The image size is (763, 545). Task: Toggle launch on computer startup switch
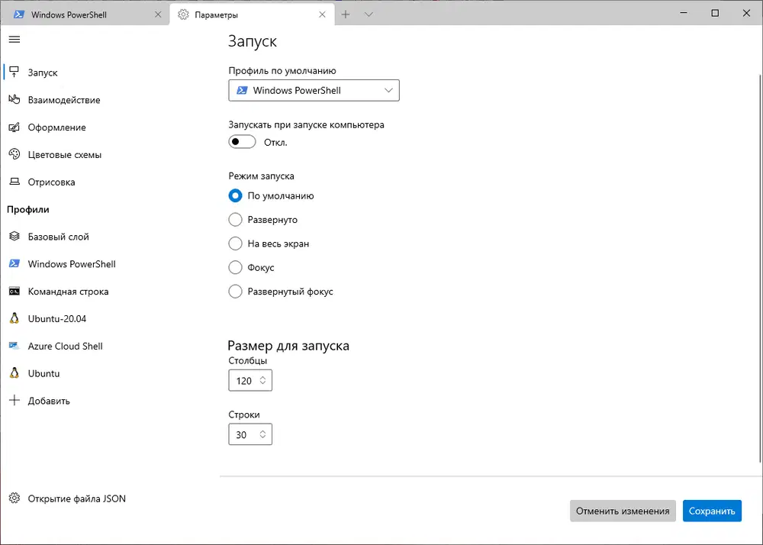(x=242, y=142)
